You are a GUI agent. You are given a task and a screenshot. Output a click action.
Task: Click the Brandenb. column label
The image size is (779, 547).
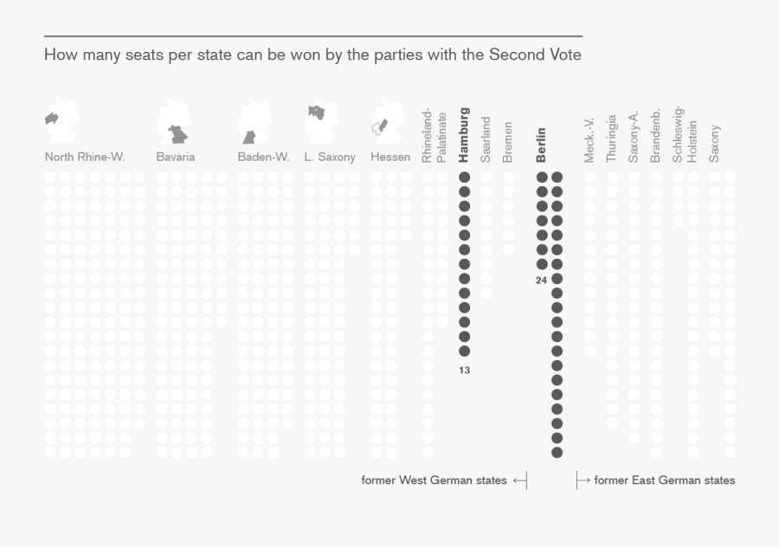(656, 137)
